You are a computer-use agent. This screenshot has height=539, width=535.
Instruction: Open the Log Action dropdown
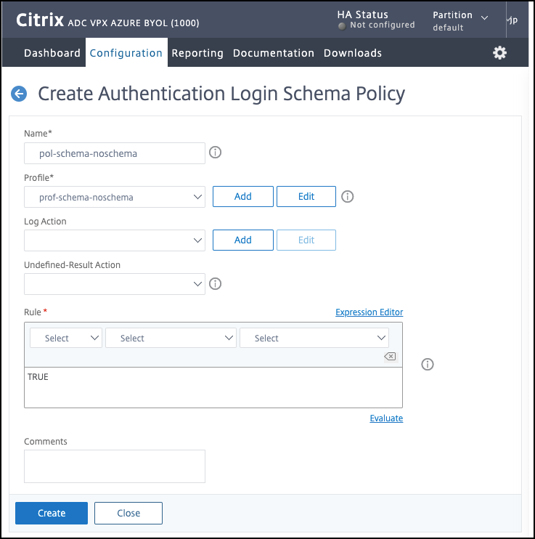coord(115,240)
